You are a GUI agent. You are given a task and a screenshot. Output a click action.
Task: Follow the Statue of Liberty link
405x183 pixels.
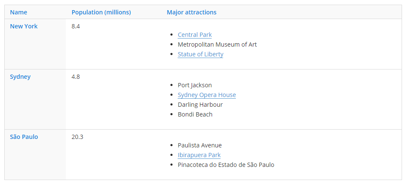pyautogui.click(x=200, y=54)
